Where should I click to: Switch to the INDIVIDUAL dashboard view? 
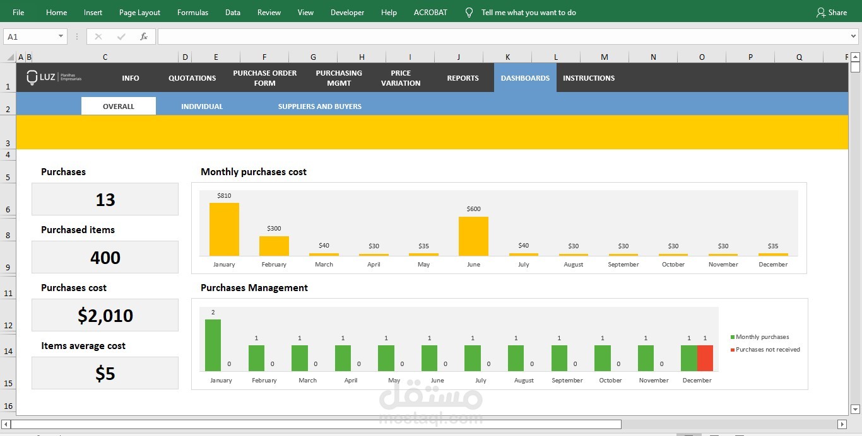tap(202, 106)
